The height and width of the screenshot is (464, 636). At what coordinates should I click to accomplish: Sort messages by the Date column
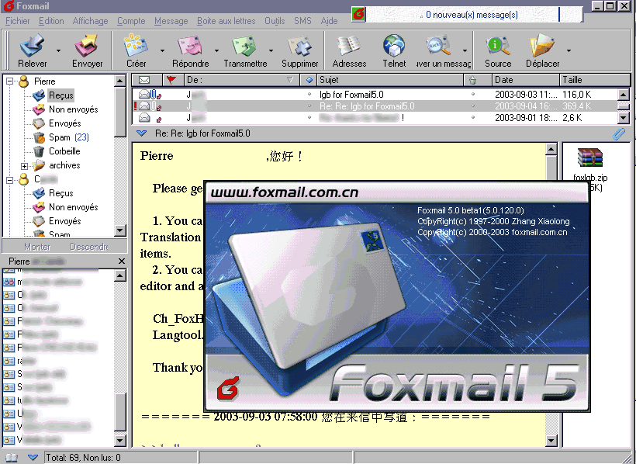point(525,80)
